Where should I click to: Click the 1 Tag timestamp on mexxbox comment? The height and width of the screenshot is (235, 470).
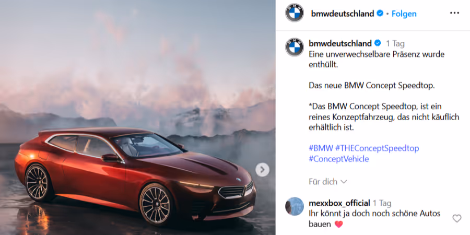coord(382,203)
